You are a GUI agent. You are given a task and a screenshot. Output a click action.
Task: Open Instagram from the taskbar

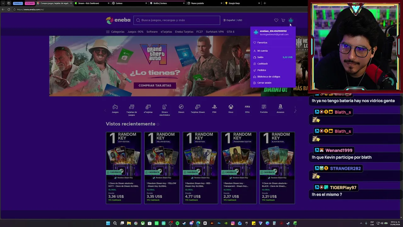click(x=233, y=223)
